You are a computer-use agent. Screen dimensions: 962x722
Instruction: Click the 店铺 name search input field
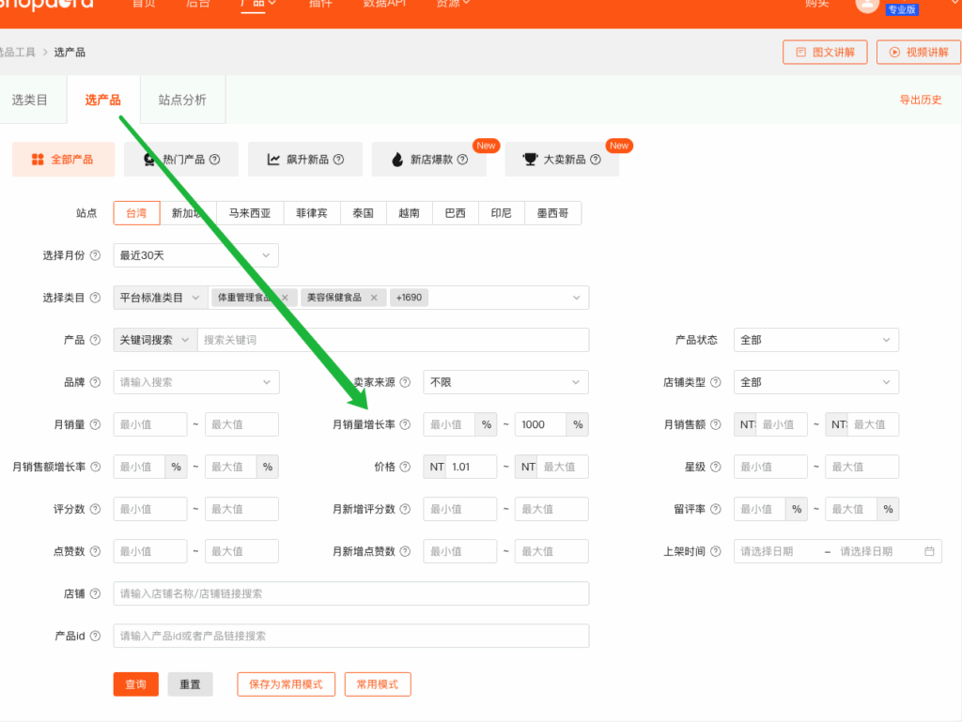[x=350, y=593]
